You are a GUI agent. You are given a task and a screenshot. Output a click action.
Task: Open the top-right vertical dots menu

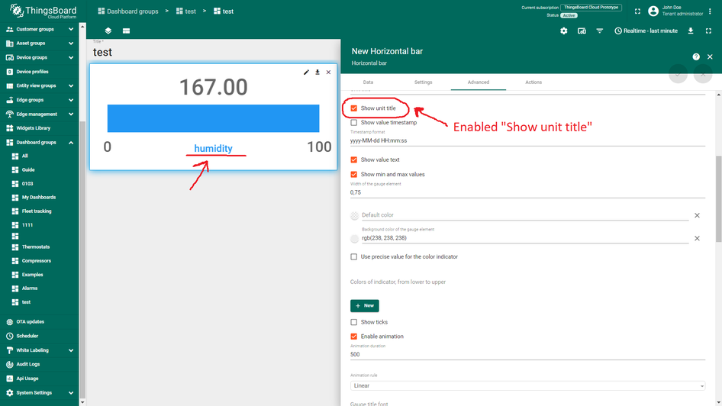coord(710,11)
